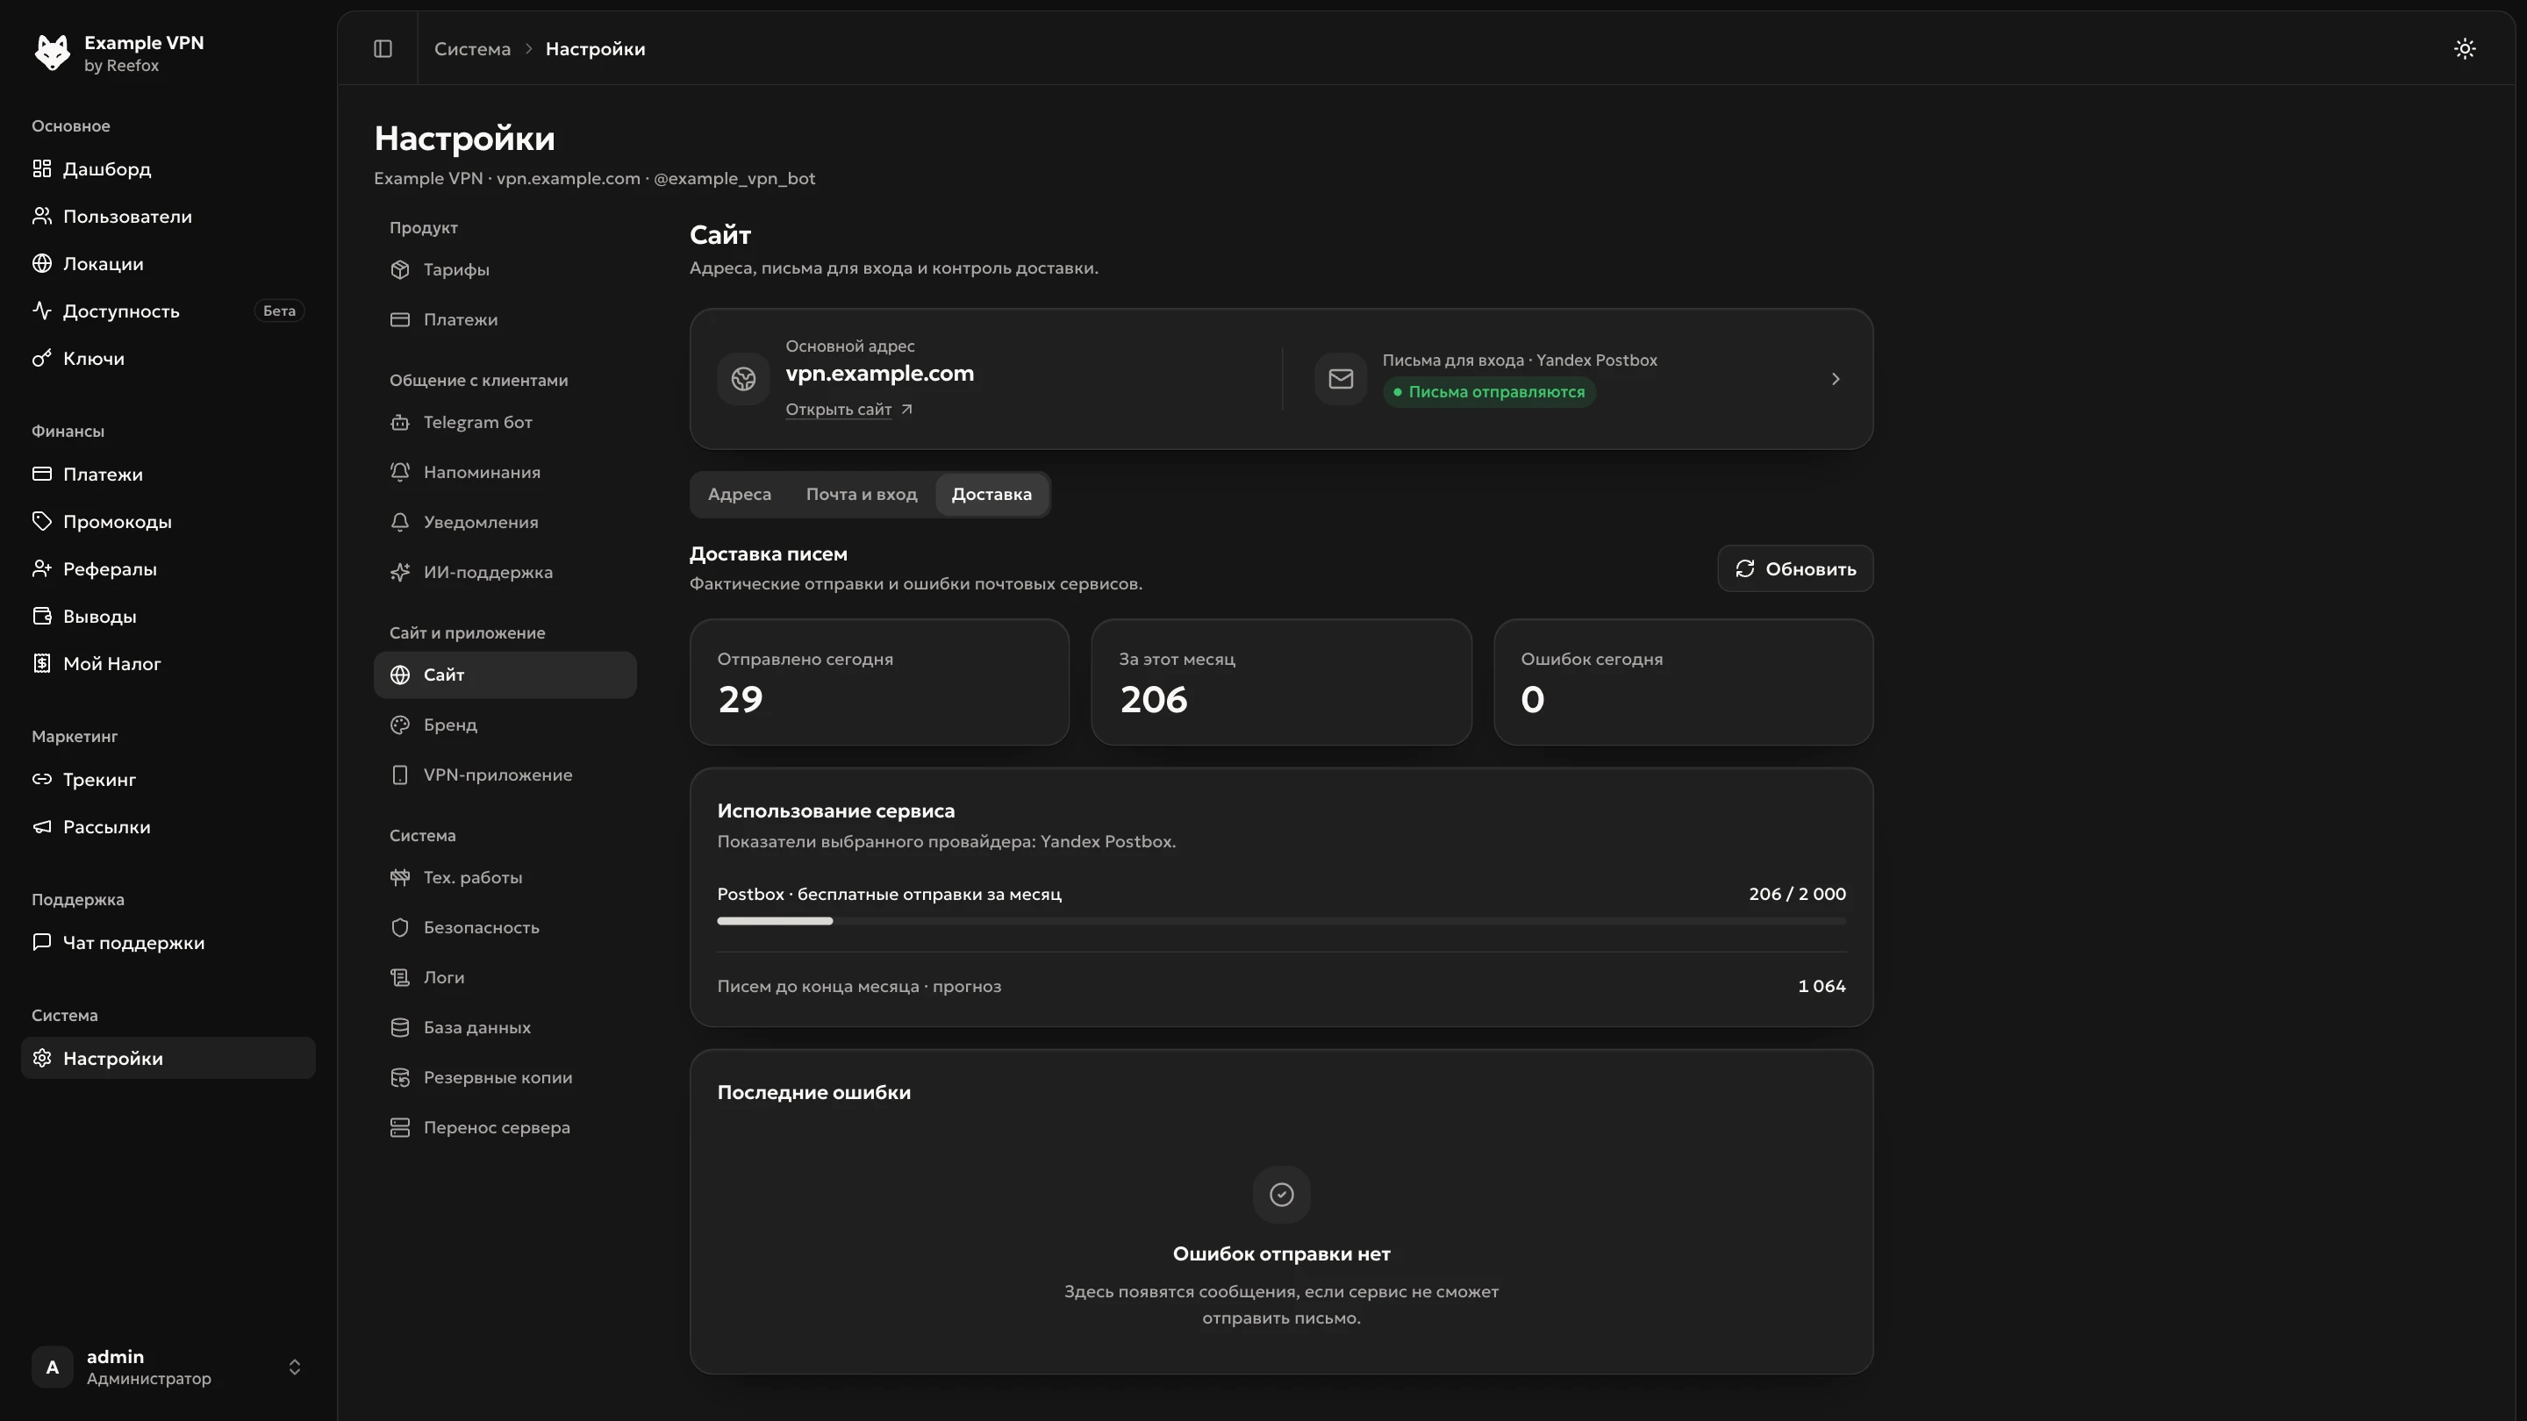Screen dimensions: 2527x1421
Task: Click the envelope icon for Письма для входа
Action: pos(1340,379)
